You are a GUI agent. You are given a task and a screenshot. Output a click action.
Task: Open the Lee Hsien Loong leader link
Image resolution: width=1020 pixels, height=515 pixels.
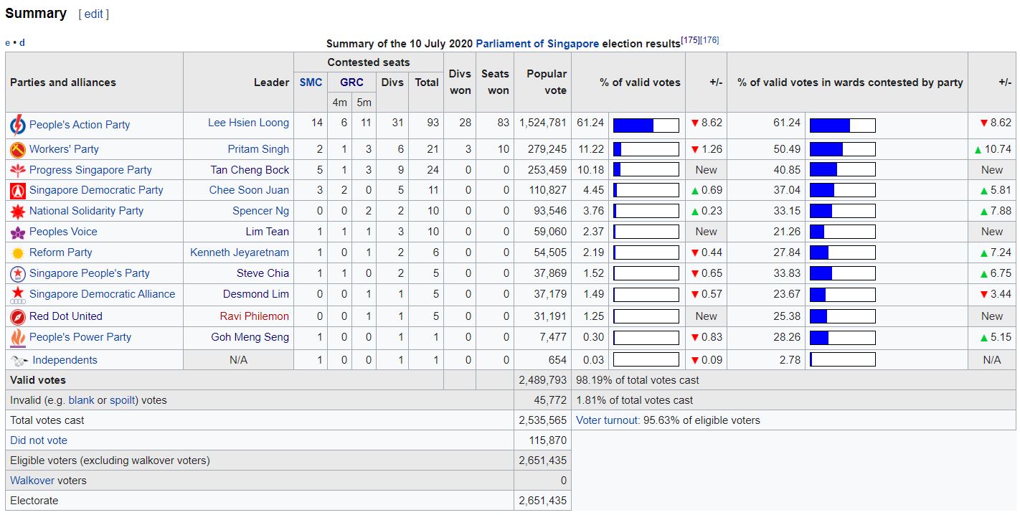(248, 123)
